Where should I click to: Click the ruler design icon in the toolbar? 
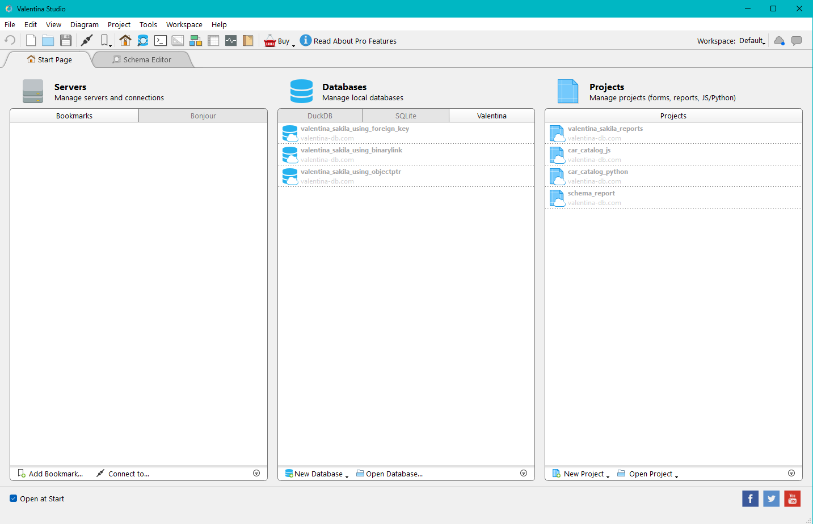click(x=178, y=40)
